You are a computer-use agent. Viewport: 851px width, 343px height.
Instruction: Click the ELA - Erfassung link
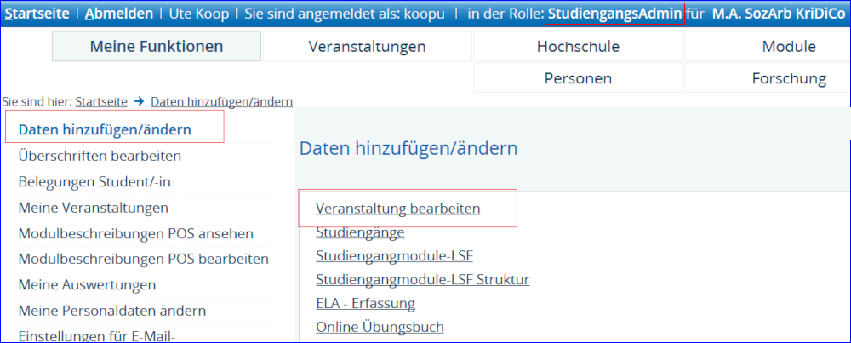coord(365,303)
